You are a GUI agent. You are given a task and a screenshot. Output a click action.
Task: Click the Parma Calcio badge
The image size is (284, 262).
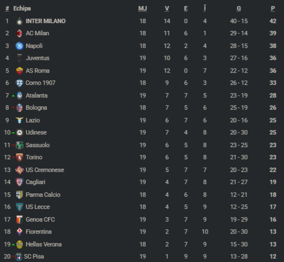[19, 195]
